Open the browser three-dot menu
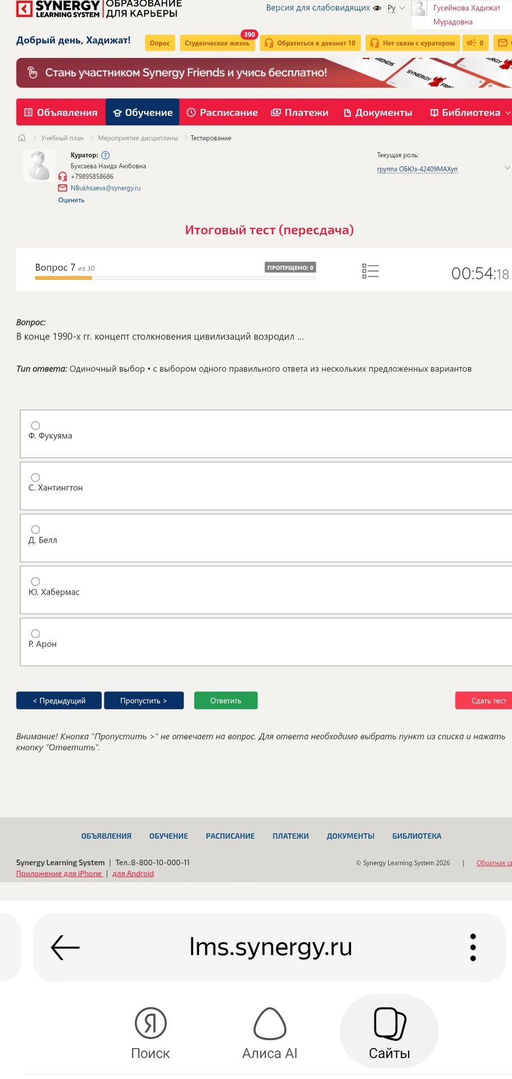 pyautogui.click(x=473, y=947)
